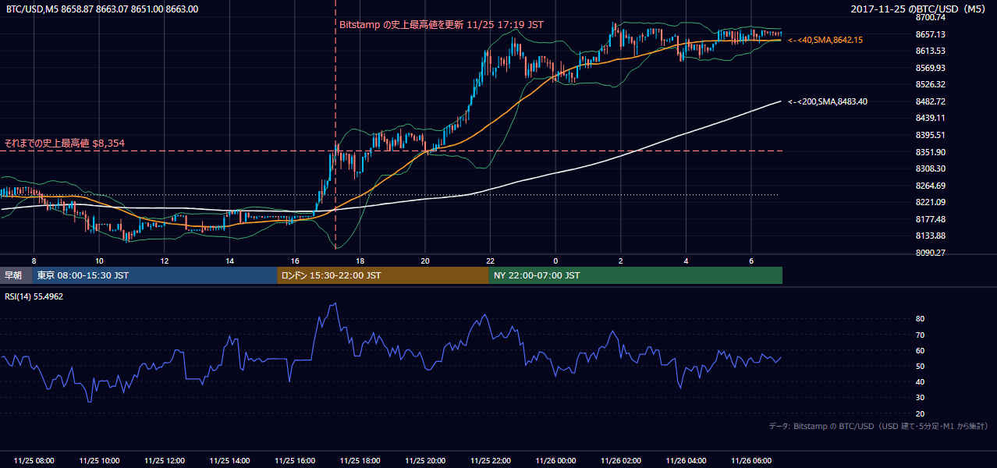This screenshot has height=468, width=997.
Task: Click the 200 SMA 8483.40 label
Action: click(x=828, y=101)
